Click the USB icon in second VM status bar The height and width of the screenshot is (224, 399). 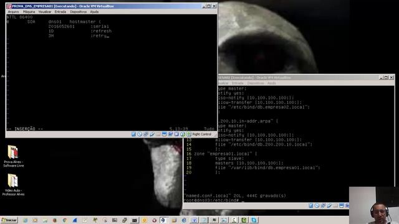pyautogui.click(x=329, y=205)
